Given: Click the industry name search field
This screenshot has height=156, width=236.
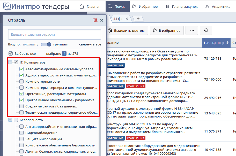Looking at the screenshot, I should [54, 34].
